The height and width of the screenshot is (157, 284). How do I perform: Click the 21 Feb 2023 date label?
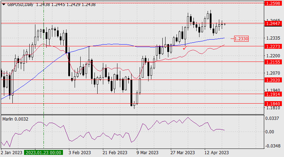click(115, 153)
